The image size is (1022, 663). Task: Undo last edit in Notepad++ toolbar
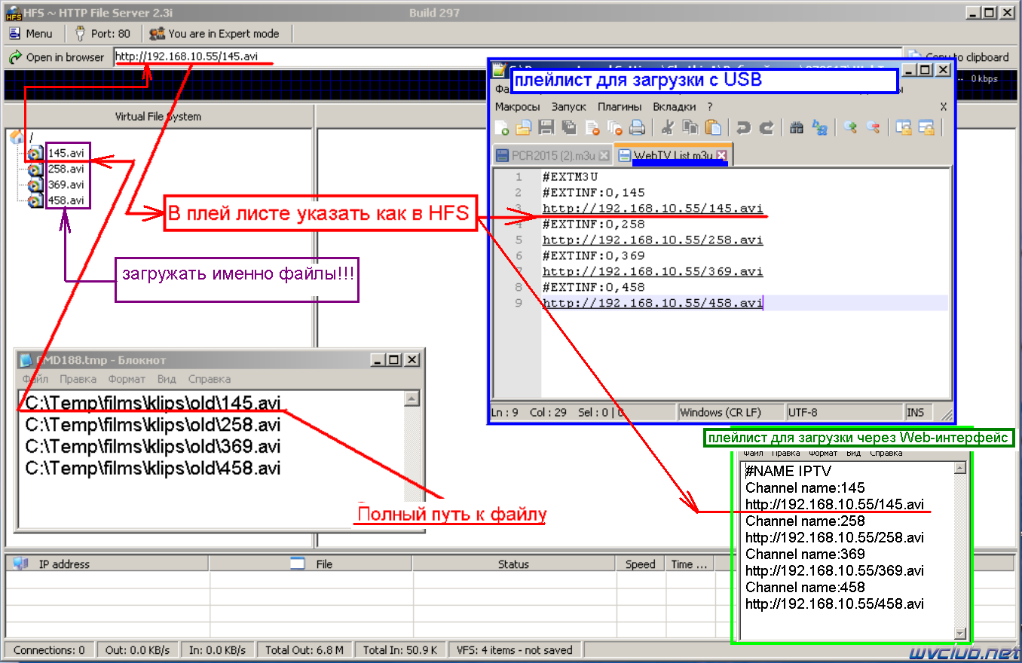point(744,128)
